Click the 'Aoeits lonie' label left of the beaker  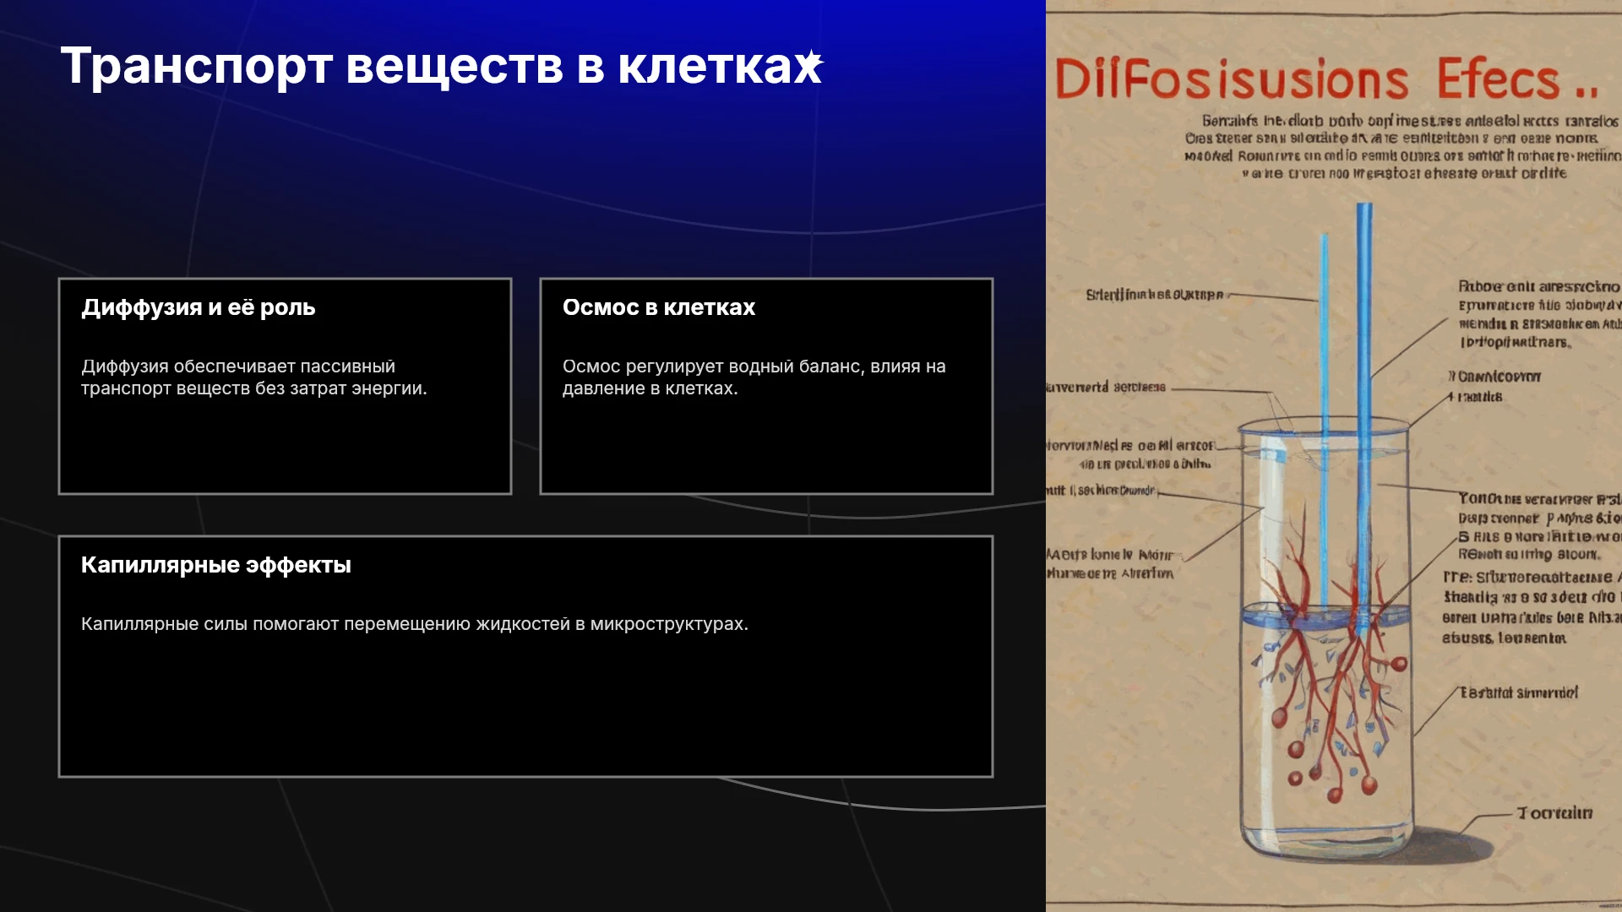(1111, 563)
